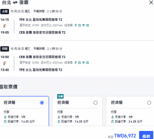Click the Wi-Fi icon for flight JX782
The width and height of the screenshot is (154, 139).
84,63
